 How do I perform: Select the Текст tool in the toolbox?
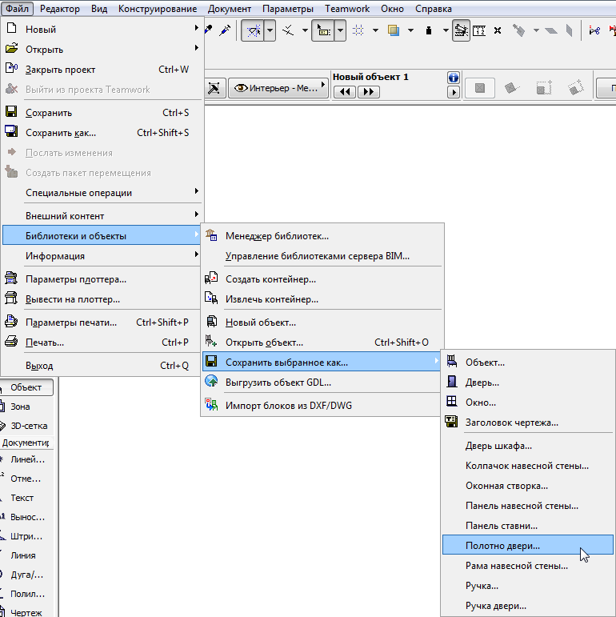(26, 498)
